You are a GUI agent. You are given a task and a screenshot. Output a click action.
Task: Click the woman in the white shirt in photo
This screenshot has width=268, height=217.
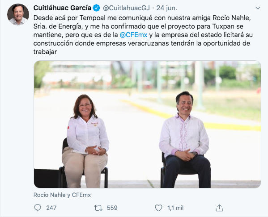click(85, 142)
